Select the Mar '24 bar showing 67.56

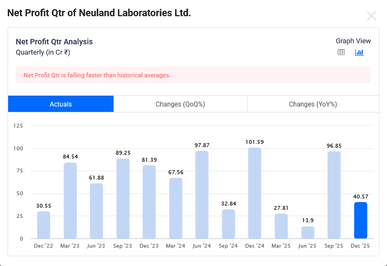176,208
